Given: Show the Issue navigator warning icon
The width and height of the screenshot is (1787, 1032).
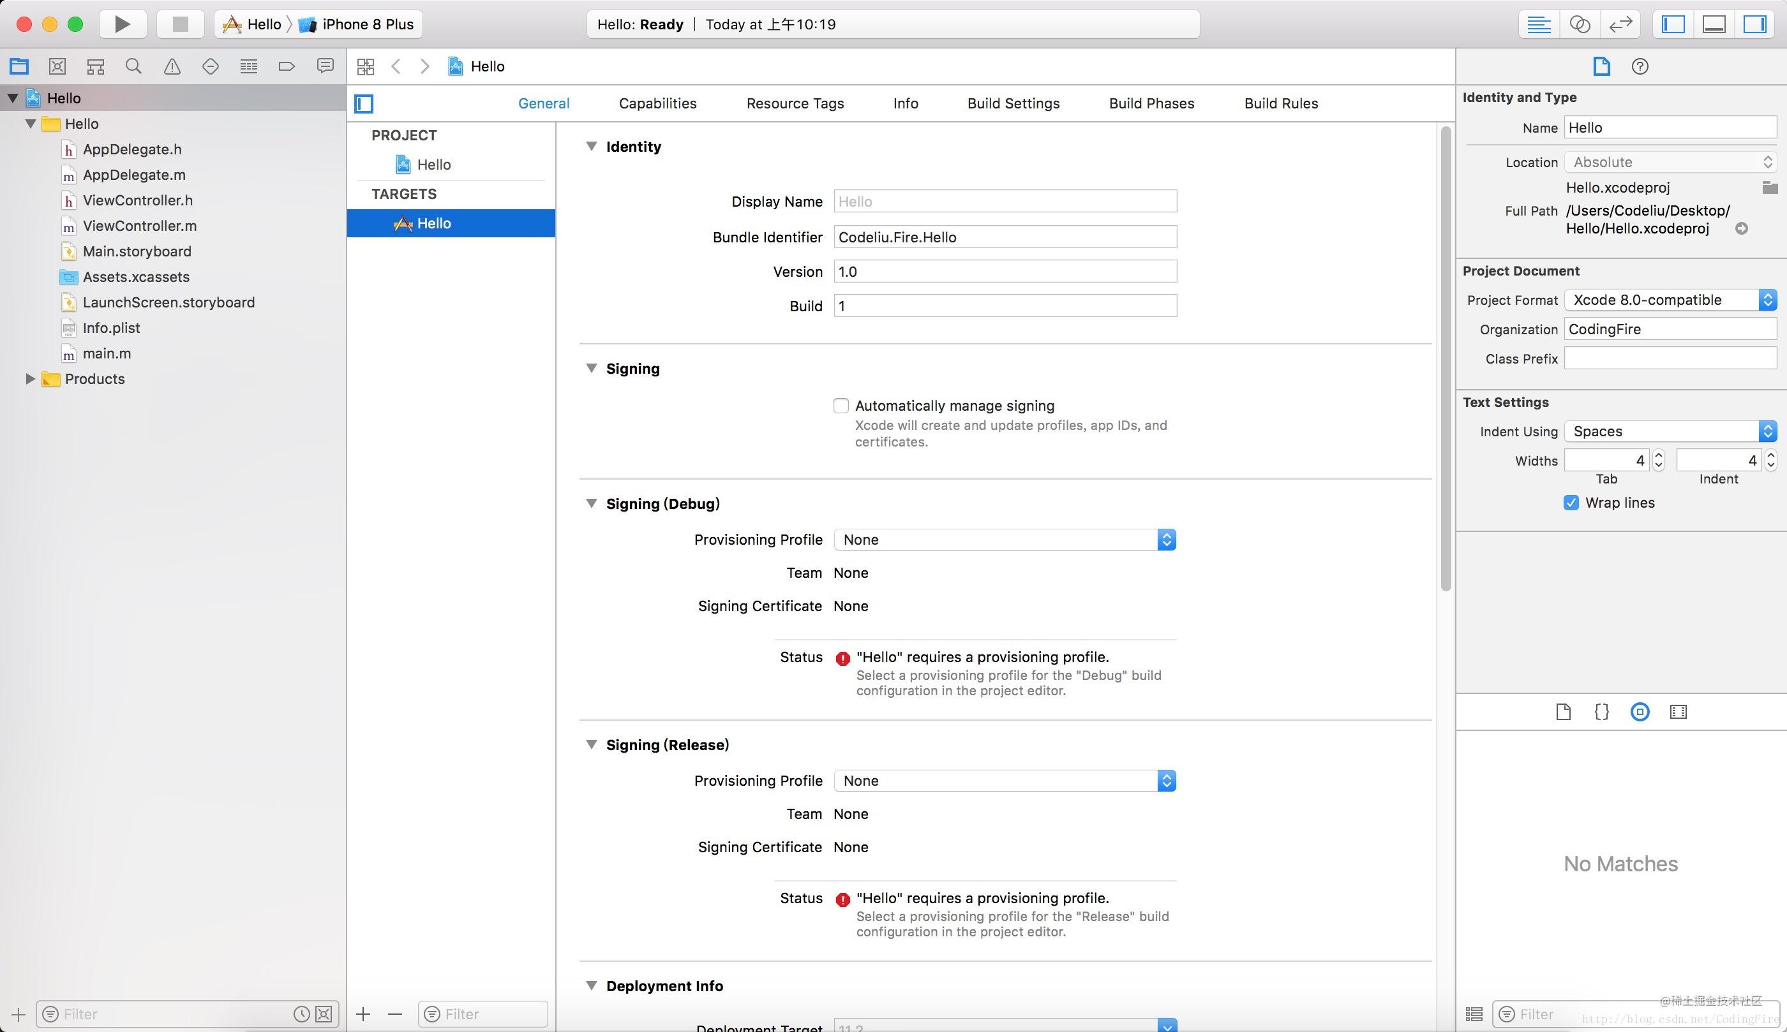Looking at the screenshot, I should 172,66.
